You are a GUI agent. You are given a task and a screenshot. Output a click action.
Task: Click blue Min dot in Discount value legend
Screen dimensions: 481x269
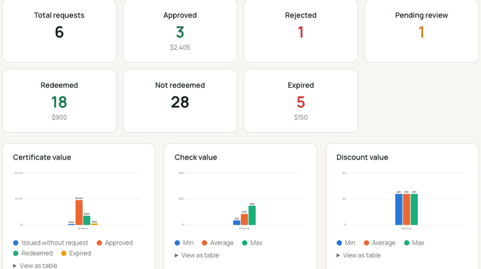(339, 243)
